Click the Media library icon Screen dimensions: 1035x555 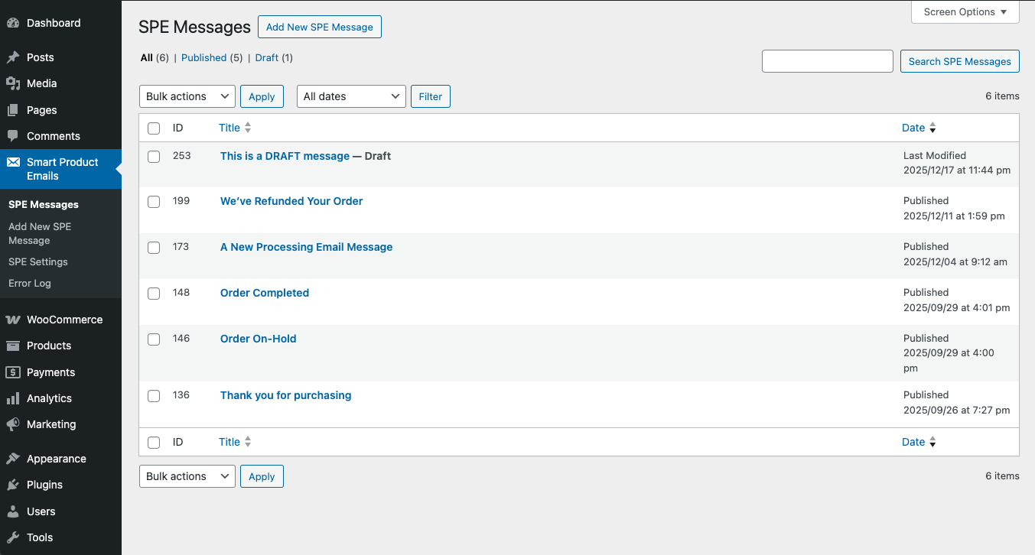pyautogui.click(x=13, y=83)
